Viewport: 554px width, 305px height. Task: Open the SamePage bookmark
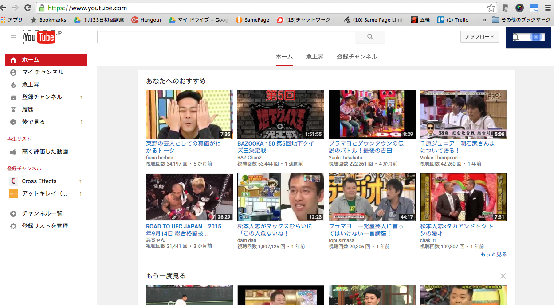[252, 20]
